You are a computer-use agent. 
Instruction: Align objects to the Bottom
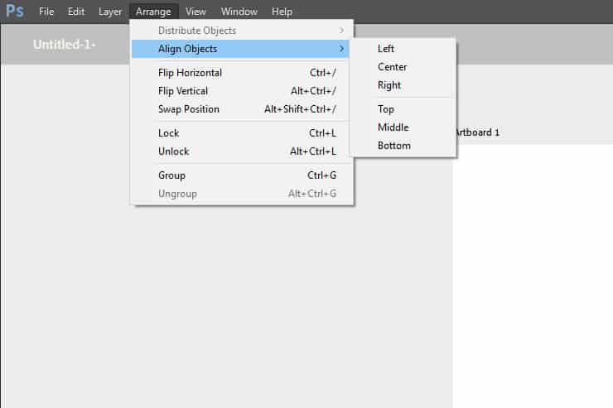[403, 146]
